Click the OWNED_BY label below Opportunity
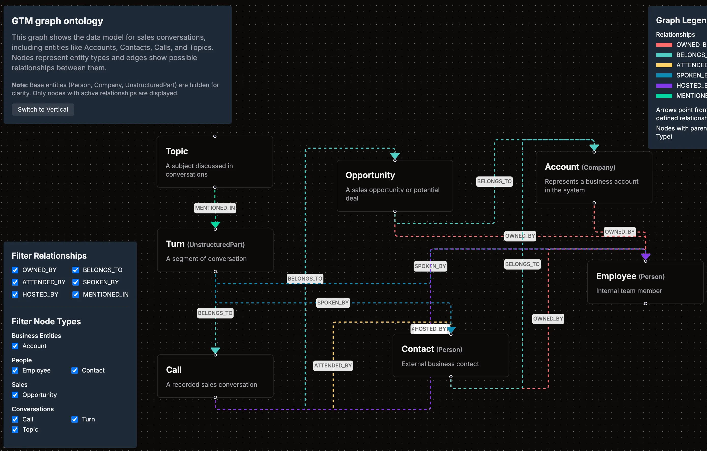 520,236
